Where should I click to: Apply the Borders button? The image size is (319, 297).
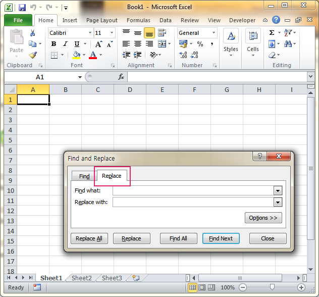(x=55, y=55)
